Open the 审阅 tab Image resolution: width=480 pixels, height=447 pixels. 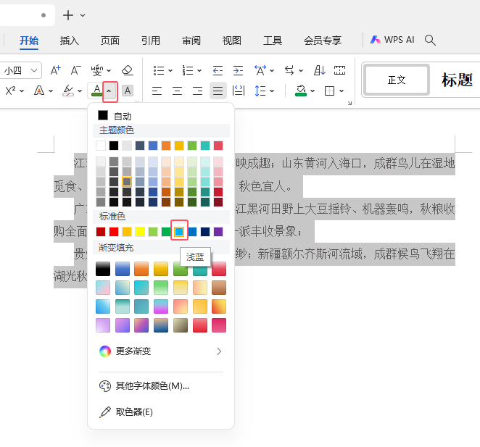tap(191, 40)
